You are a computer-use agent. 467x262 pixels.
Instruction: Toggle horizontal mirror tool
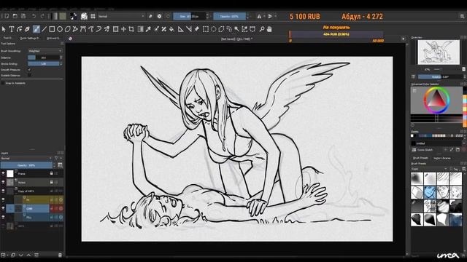pos(259,16)
